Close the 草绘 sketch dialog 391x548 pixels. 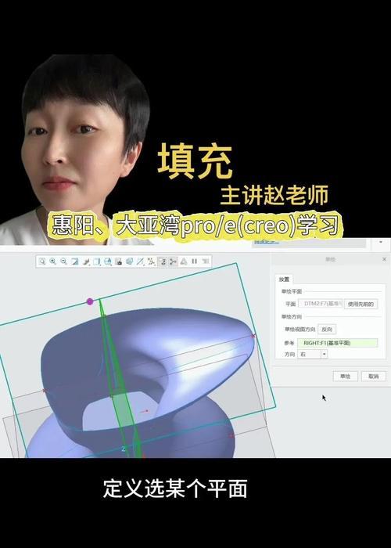coord(385,259)
